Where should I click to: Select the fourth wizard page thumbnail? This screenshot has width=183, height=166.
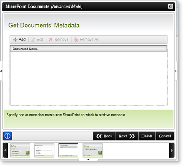pos(93,151)
